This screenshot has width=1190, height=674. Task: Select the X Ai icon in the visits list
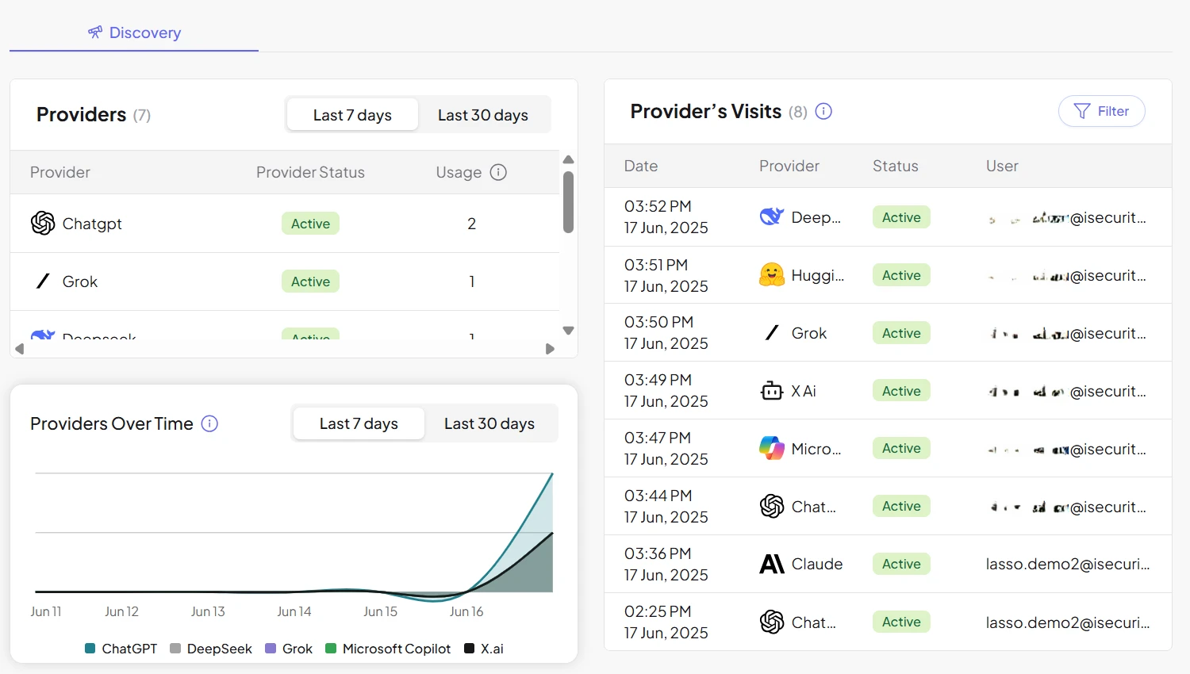[770, 390]
